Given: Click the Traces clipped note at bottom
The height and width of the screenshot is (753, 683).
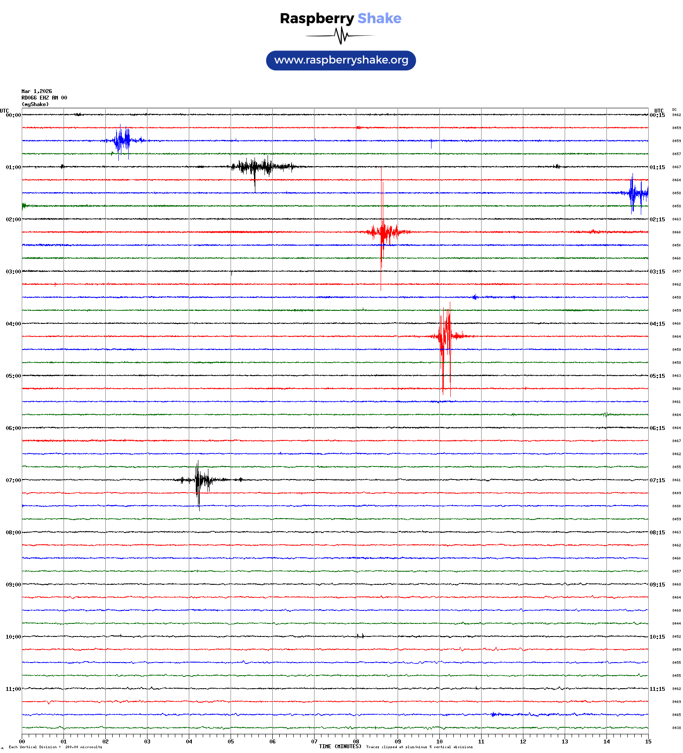Looking at the screenshot, I should [x=419, y=747].
